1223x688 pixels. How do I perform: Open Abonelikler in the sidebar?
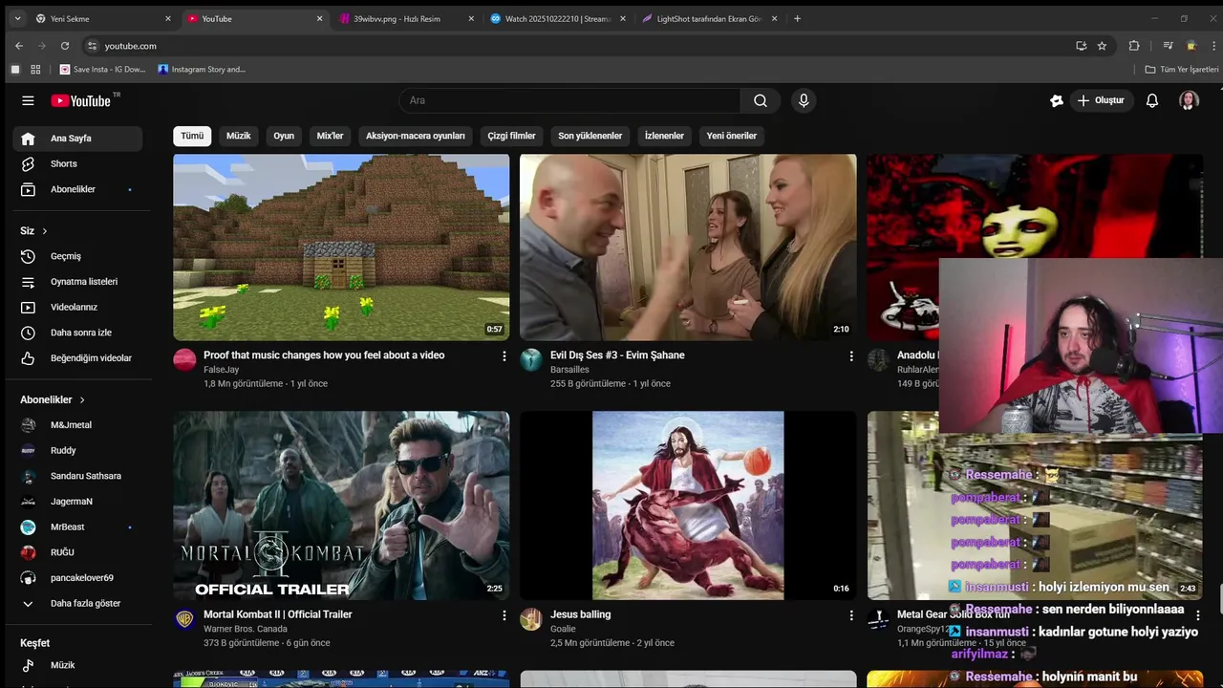point(77,189)
